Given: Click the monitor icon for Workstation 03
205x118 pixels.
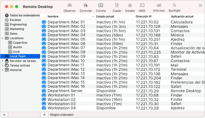Looking at the screenshot, I should tap(44, 104).
